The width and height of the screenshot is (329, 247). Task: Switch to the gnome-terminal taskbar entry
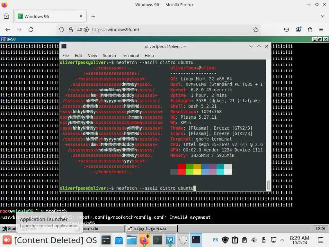[196, 240]
